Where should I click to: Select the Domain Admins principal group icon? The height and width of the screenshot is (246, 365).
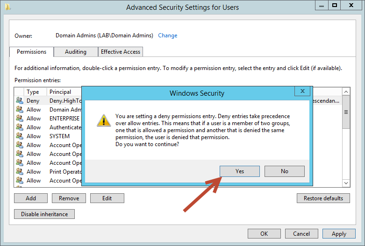click(x=20, y=110)
